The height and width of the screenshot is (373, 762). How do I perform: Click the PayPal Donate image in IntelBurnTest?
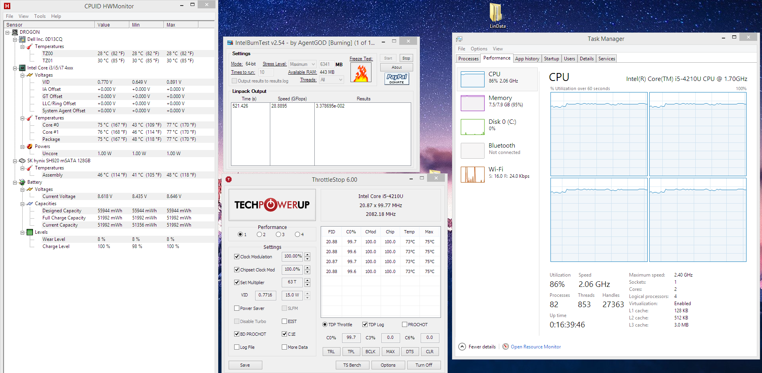click(396, 79)
